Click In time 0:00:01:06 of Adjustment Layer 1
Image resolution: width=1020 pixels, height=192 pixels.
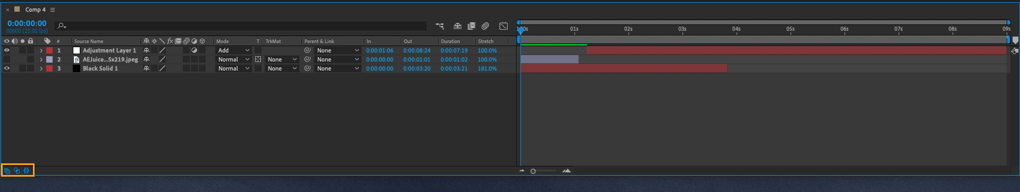380,50
